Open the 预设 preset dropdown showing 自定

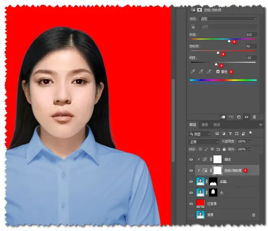(228, 19)
